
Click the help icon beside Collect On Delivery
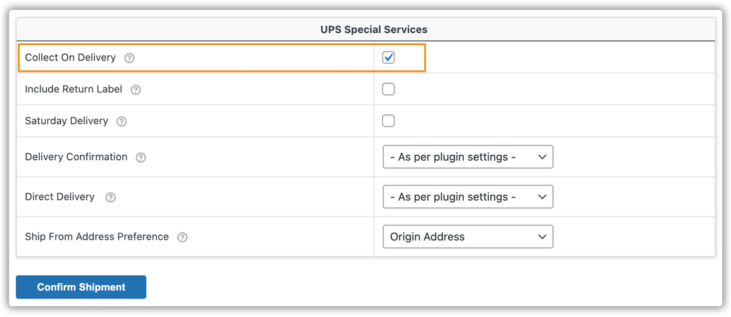coord(130,58)
